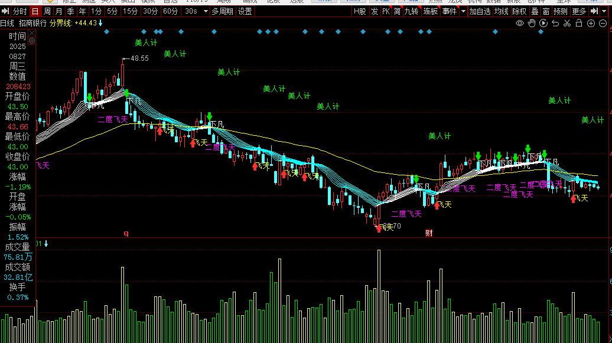The height and width of the screenshot is (343, 612).
Task: Click the red 财 financial marker
Action: click(429, 233)
